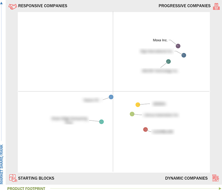Select the light blue dot near center
This screenshot has width=222, height=190.
pos(111,97)
